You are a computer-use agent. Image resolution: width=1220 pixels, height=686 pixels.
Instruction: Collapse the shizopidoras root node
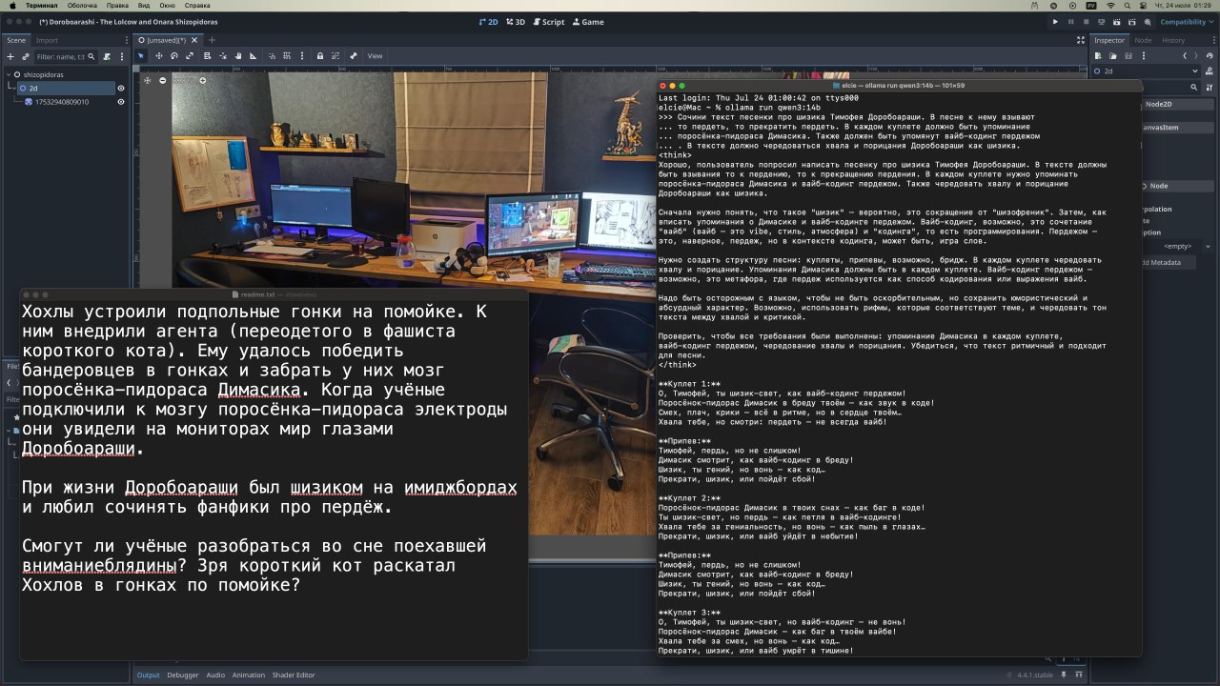pos(10,74)
